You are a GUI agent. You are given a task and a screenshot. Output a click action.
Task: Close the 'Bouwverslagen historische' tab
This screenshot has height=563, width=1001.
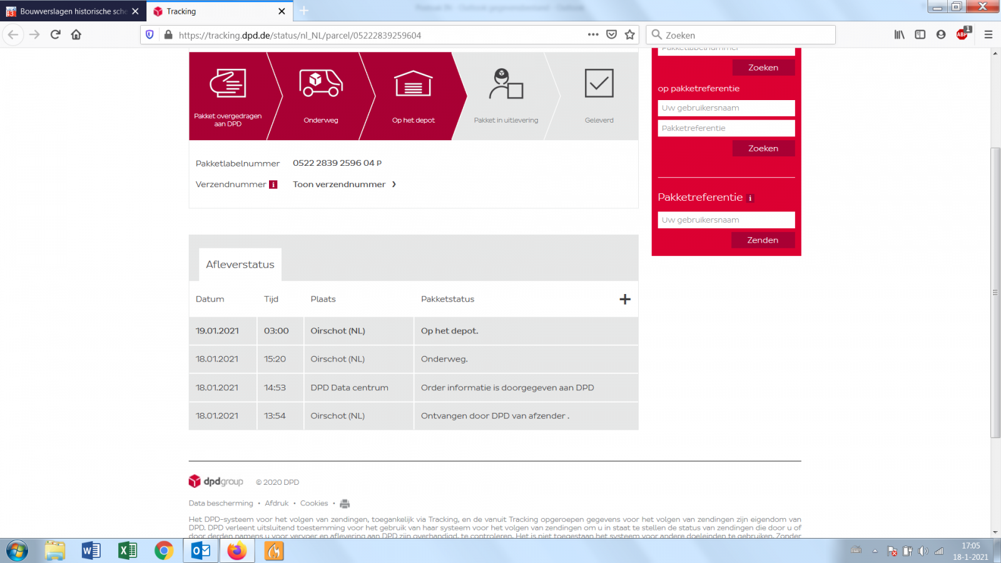(x=135, y=11)
